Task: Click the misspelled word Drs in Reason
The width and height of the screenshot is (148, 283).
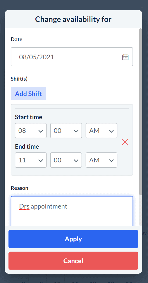Action: [x=24, y=206]
